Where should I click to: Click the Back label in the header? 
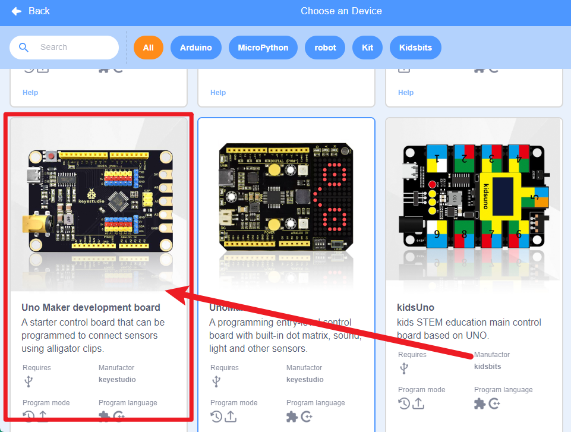coord(39,11)
